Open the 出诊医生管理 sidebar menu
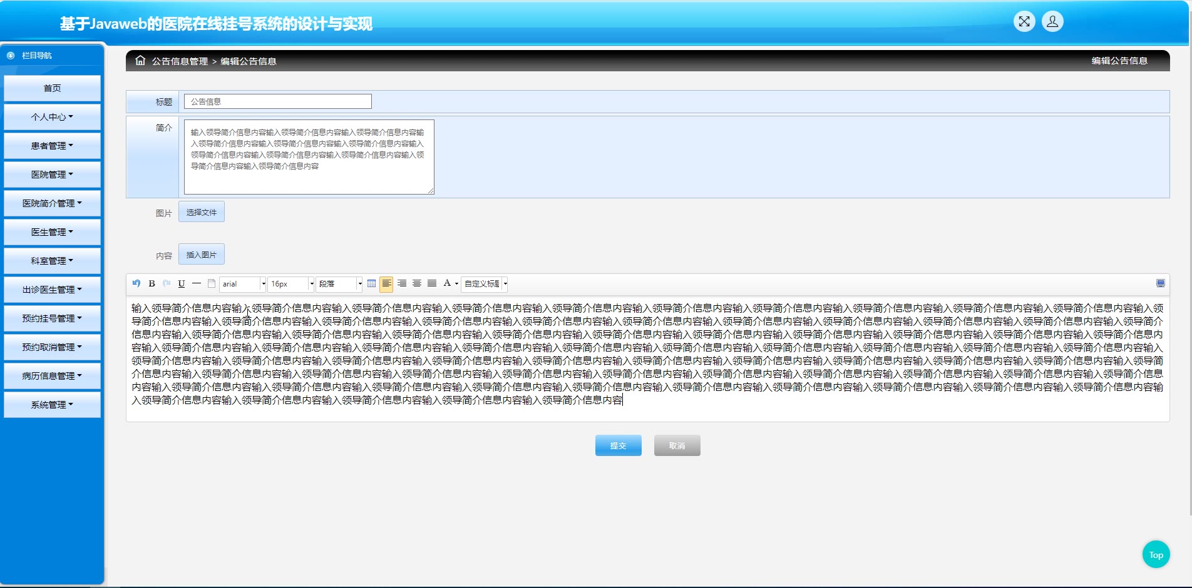 (52, 290)
